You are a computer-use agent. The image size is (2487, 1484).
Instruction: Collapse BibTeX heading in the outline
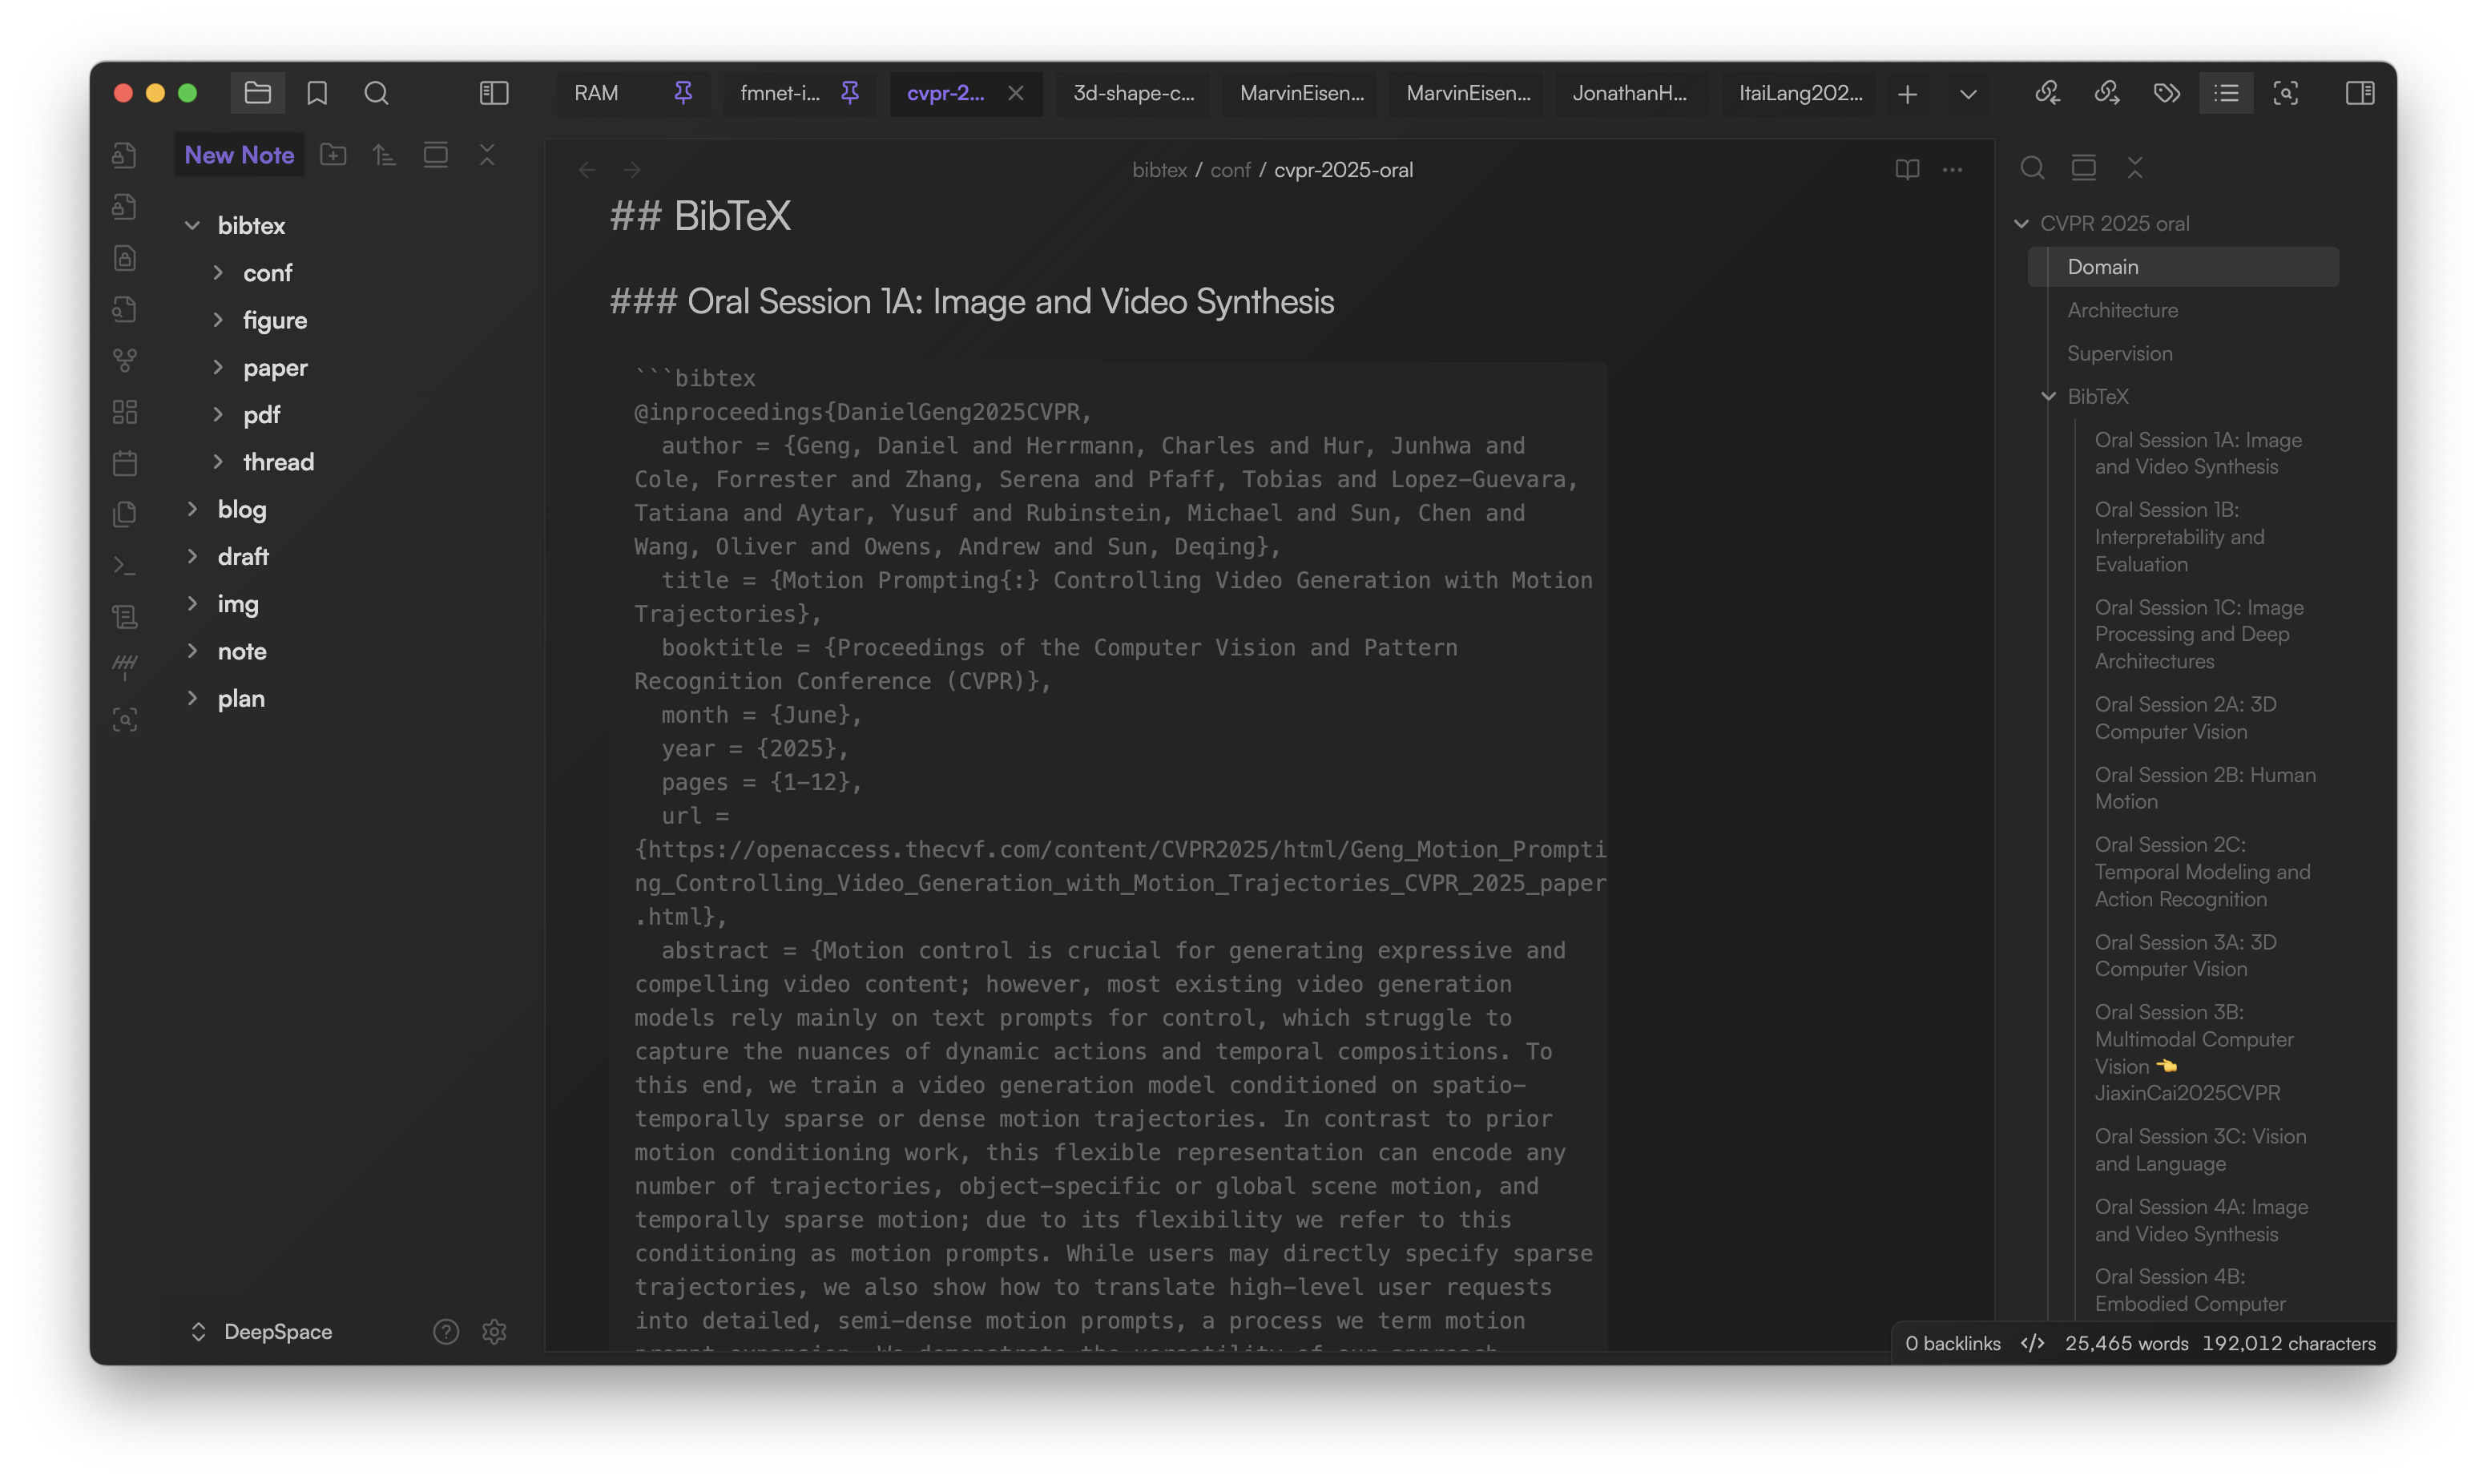[x=2048, y=397]
